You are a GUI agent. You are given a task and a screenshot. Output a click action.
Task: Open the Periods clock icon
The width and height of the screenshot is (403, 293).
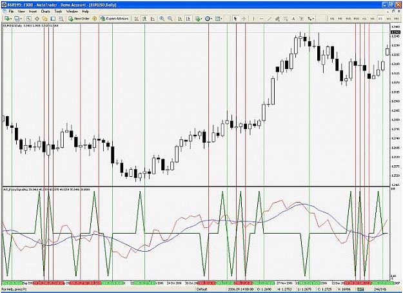point(208,19)
